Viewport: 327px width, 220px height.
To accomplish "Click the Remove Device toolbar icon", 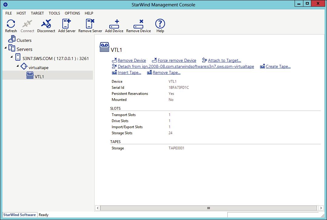I will pos(138,24).
